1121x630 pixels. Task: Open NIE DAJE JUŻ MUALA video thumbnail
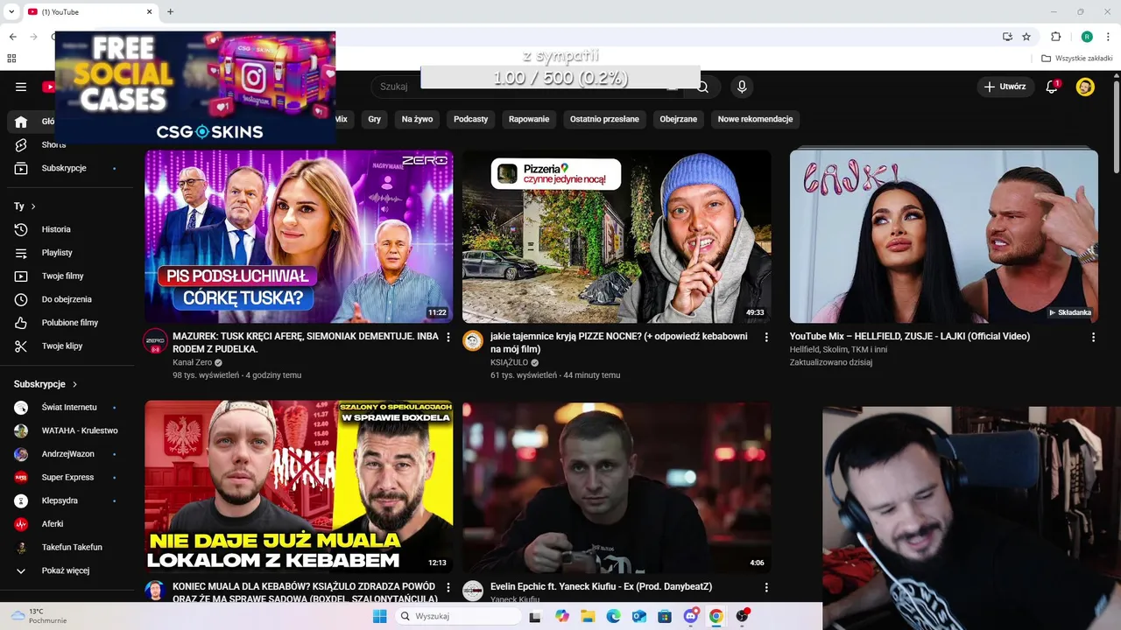click(x=299, y=487)
